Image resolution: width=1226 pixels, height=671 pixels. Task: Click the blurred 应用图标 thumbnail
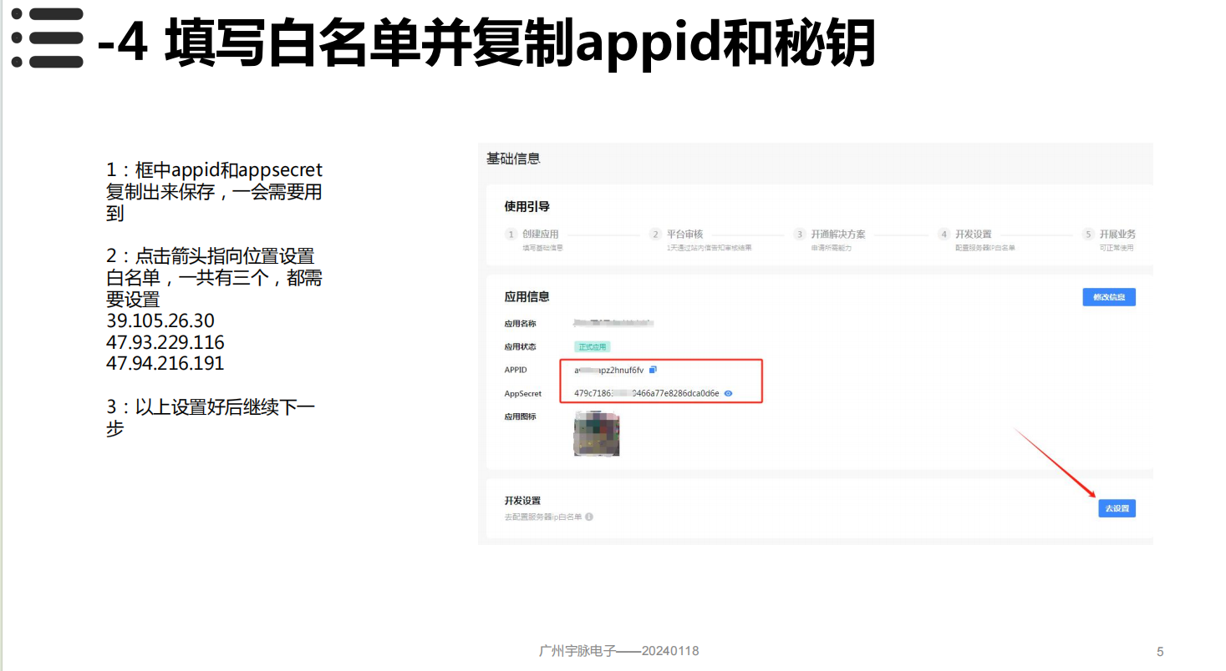pos(597,433)
